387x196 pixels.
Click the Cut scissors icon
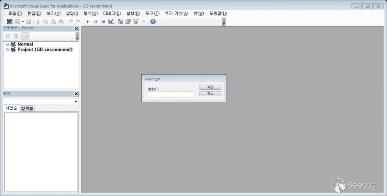[38, 21]
